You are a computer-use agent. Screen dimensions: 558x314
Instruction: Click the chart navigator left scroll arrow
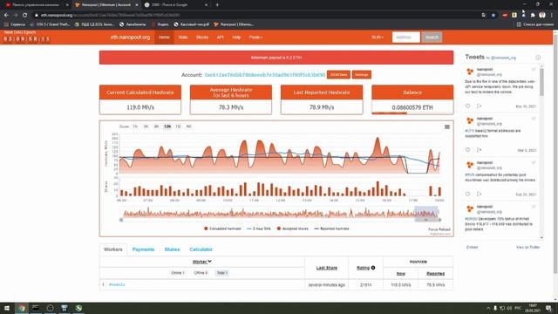(121, 220)
